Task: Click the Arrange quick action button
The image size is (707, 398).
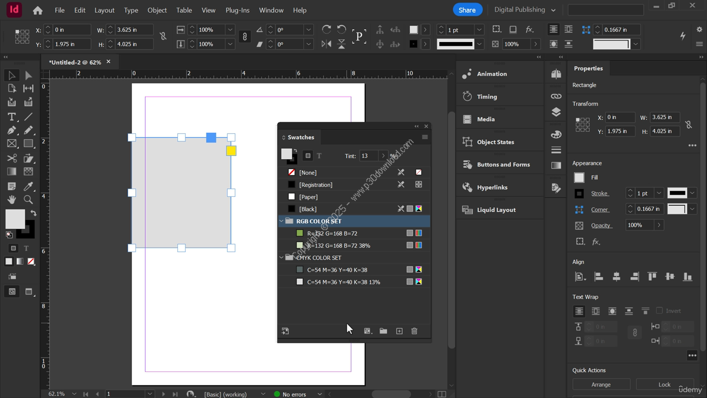Action: point(601,384)
